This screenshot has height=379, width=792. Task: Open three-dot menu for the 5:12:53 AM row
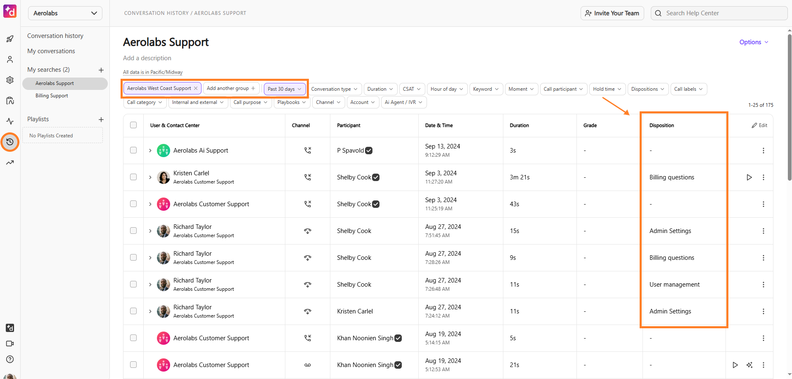(764, 365)
